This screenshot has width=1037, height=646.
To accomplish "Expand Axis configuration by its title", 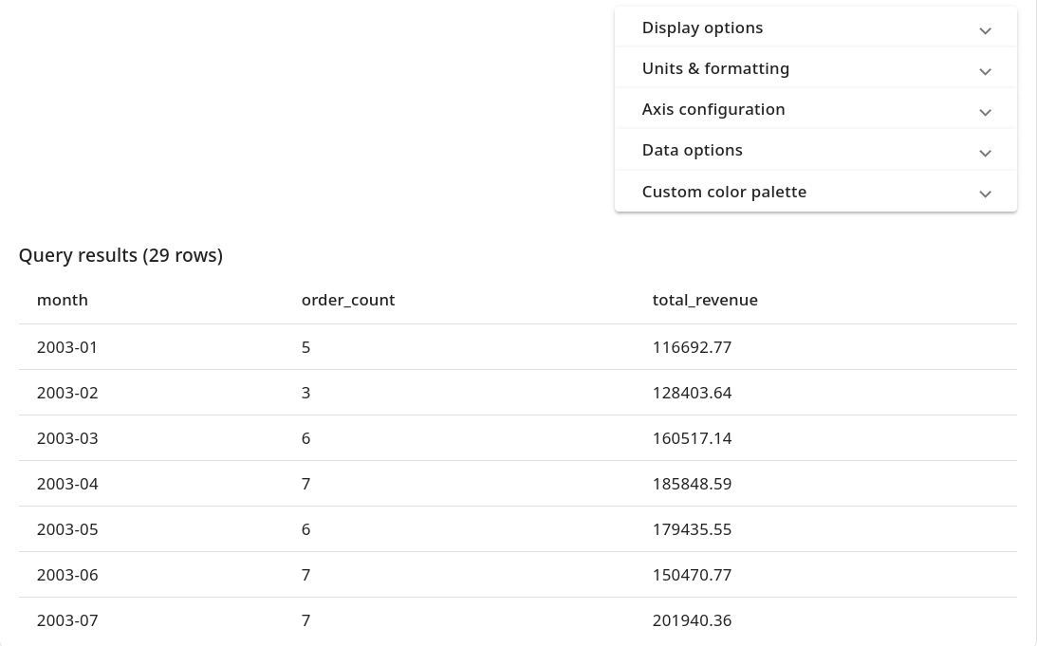I will click(x=713, y=109).
